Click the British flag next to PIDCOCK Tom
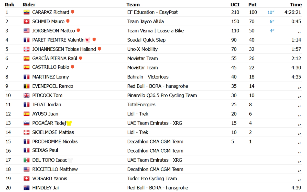The width and height of the screenshot is (307, 192). [26, 95]
